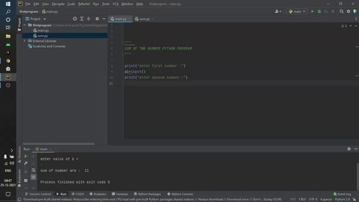This screenshot has width=359, height=202.
Task: Click main.py breadcrumb in navigation bar
Action: pyautogui.click(x=50, y=11)
